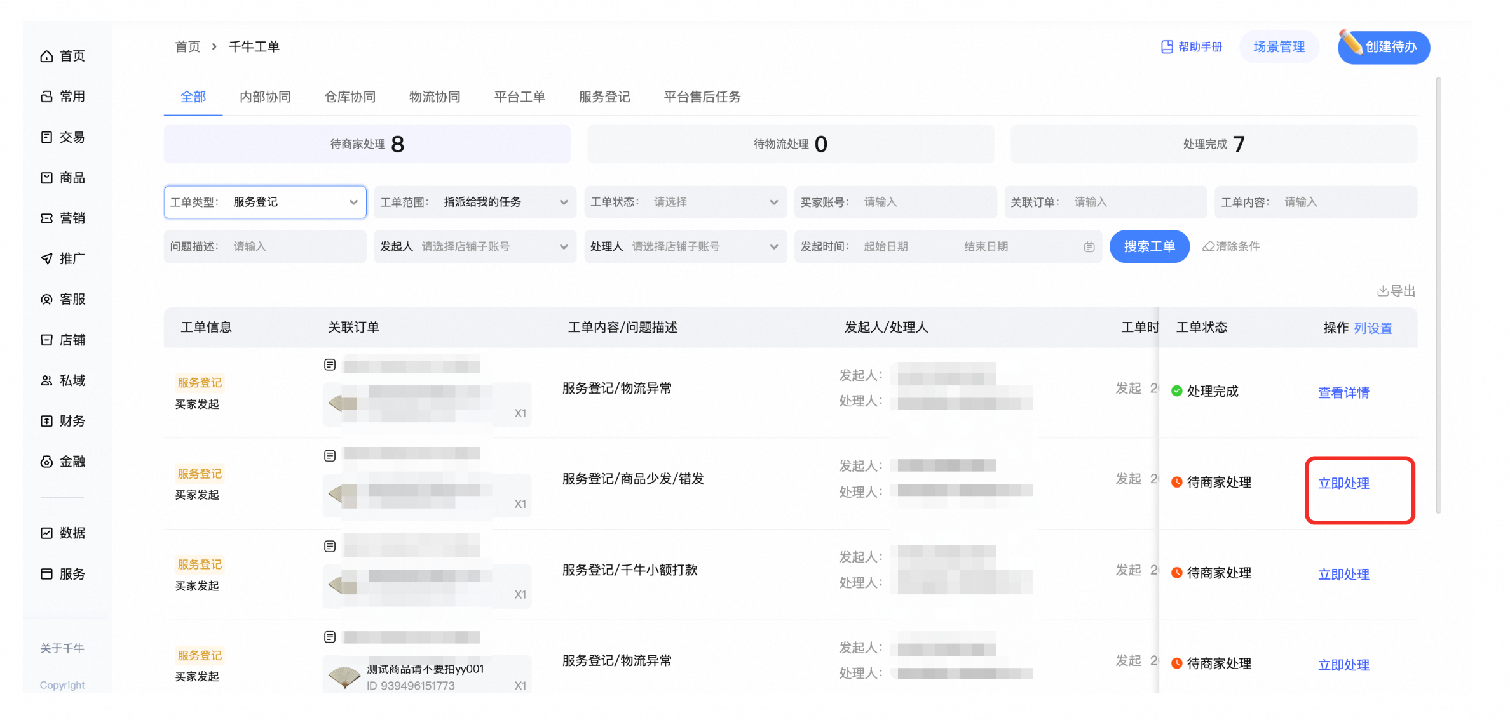Screen dimensions: 1510x720
Task: Click the 问题描述 input field
Action: pyautogui.click(x=265, y=246)
